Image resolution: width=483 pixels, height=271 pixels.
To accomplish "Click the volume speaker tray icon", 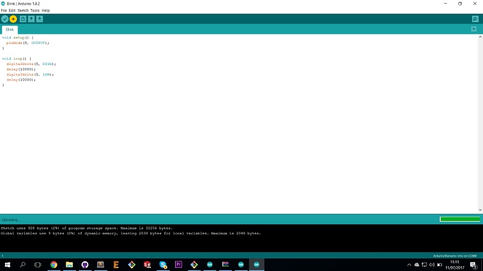I will [x=432, y=264].
